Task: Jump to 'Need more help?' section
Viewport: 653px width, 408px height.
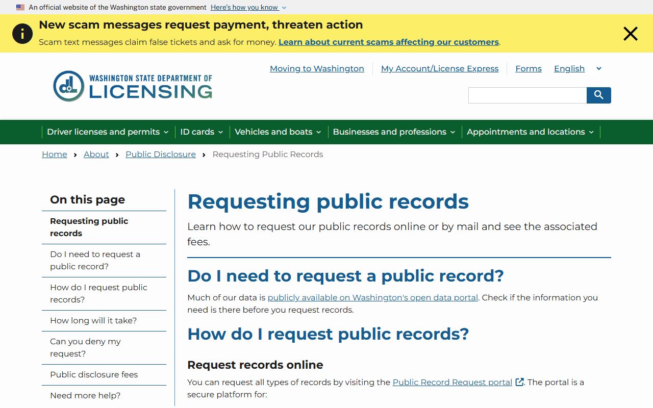Action: pyautogui.click(x=104, y=396)
